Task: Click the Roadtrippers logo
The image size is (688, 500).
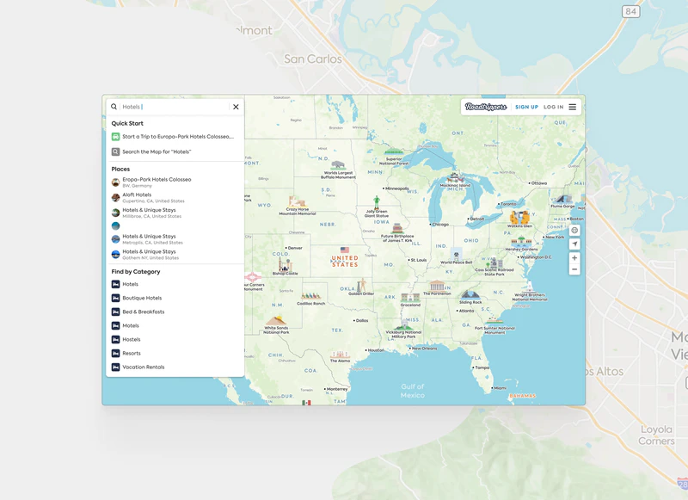Action: point(486,107)
